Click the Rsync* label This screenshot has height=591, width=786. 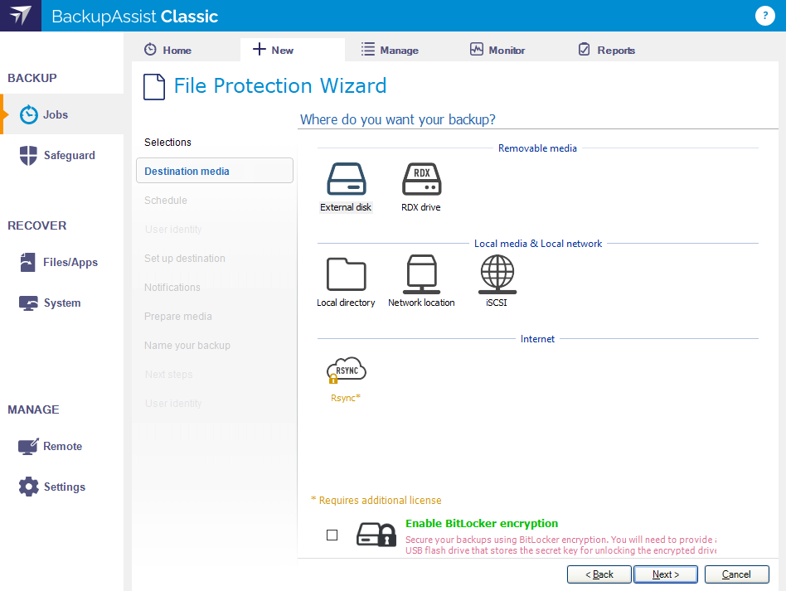346,398
